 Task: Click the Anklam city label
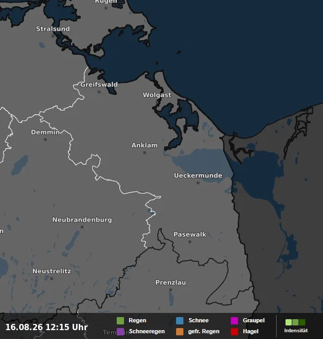coord(144,146)
